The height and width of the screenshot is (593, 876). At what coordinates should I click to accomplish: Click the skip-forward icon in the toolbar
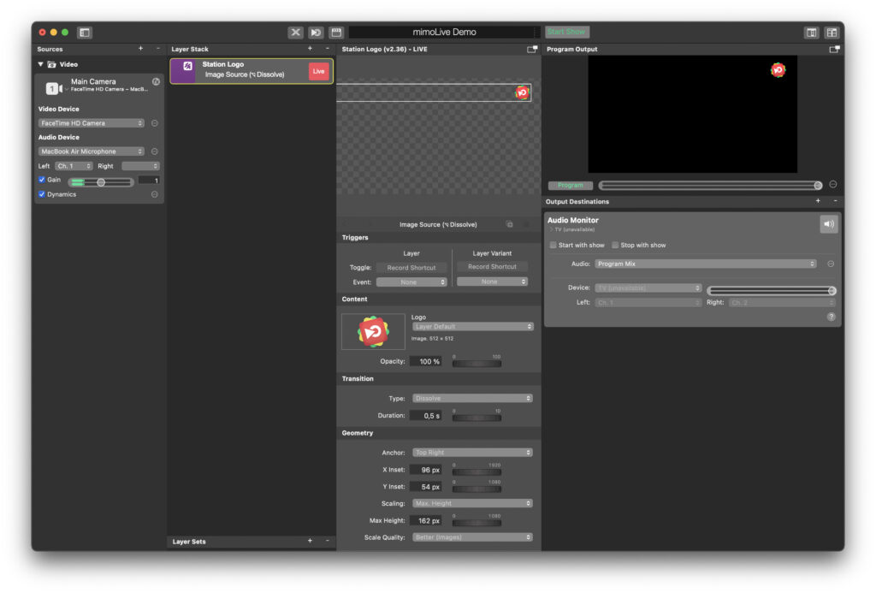point(316,33)
